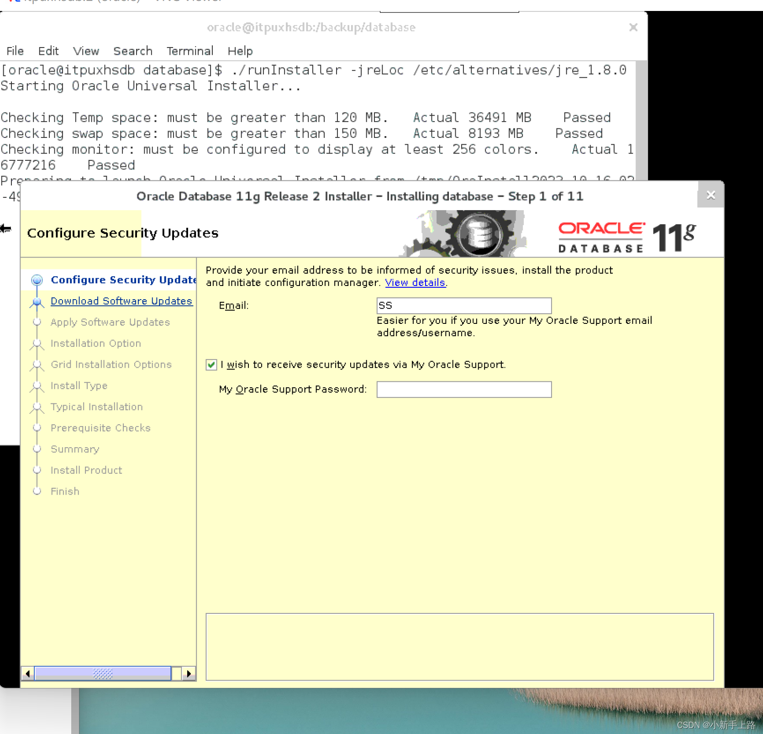The height and width of the screenshot is (734, 763).
Task: Click the Configure Security Updates step icon
Action: pos(37,280)
